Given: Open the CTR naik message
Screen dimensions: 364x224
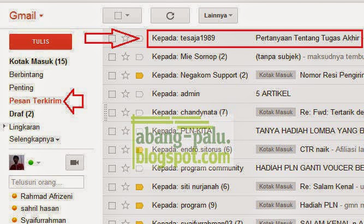Looking at the screenshot, I should (x=314, y=149).
